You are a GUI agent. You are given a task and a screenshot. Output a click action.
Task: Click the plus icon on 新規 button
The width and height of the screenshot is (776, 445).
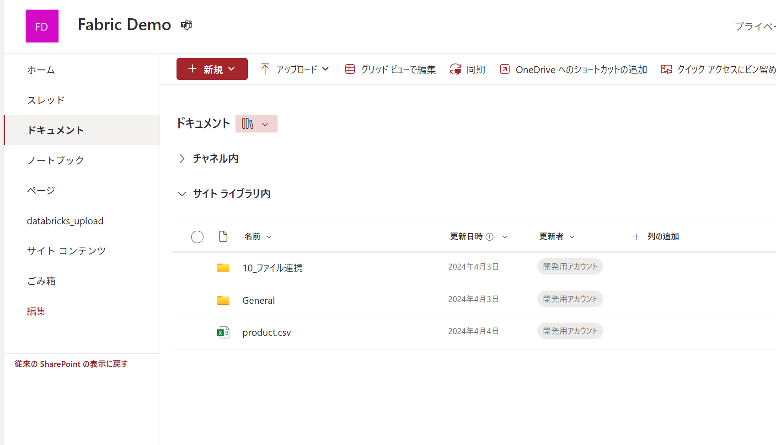193,69
